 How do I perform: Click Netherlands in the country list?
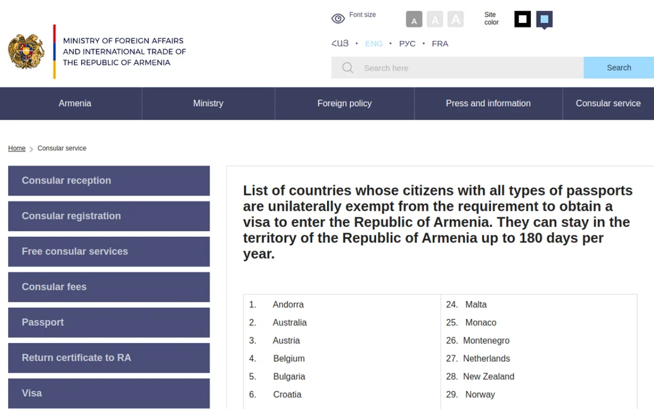[x=486, y=359]
